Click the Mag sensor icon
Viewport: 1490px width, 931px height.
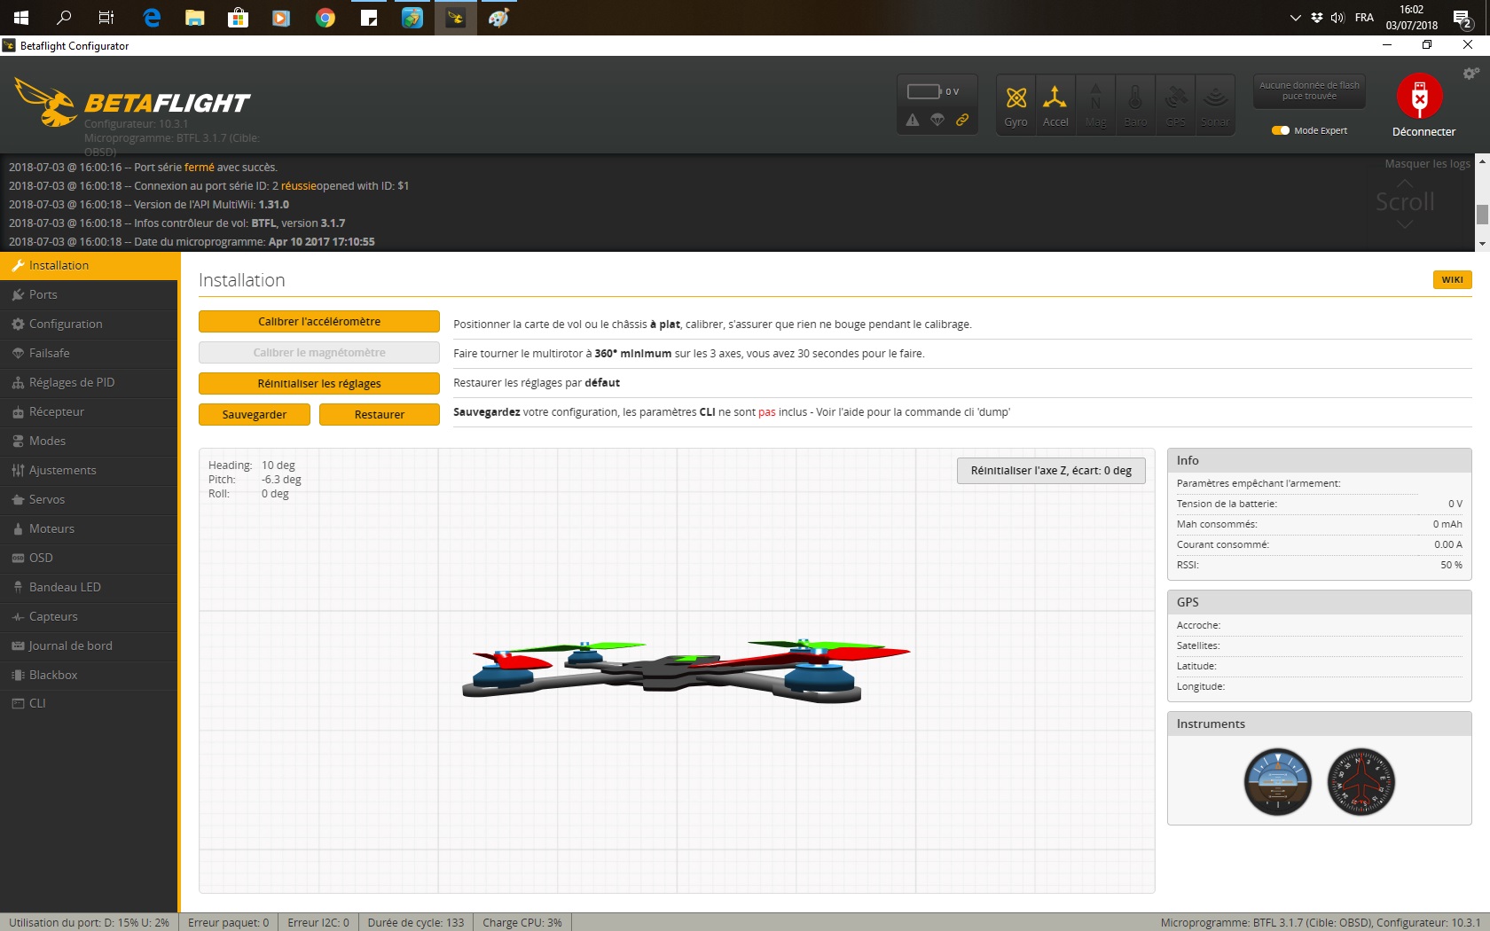pos(1095,105)
